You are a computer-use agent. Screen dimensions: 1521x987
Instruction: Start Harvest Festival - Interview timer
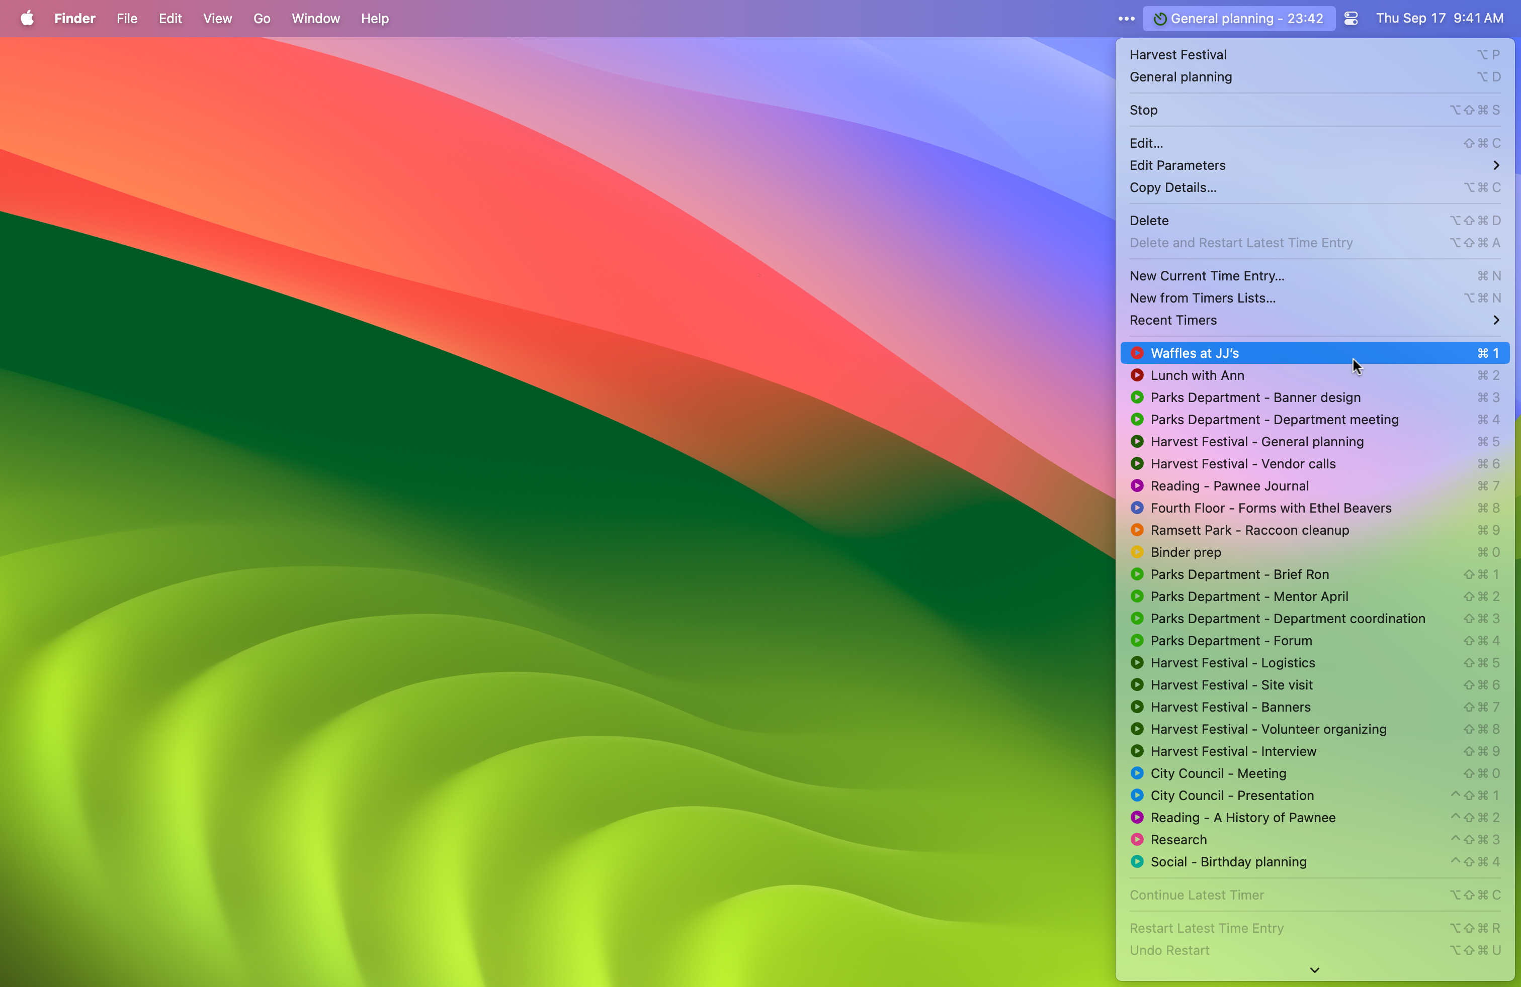click(x=1315, y=751)
